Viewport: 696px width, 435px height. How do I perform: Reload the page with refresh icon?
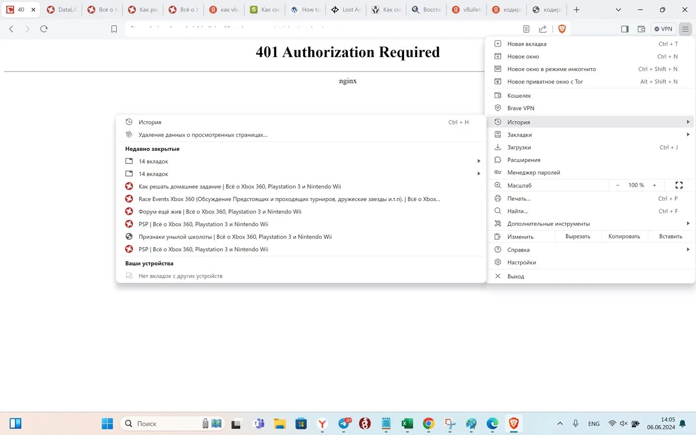click(44, 29)
